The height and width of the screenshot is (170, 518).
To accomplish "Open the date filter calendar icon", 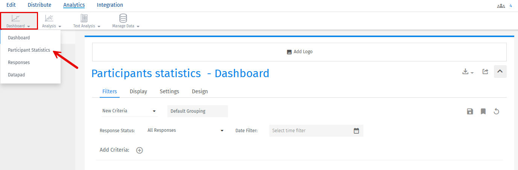I will [x=356, y=131].
